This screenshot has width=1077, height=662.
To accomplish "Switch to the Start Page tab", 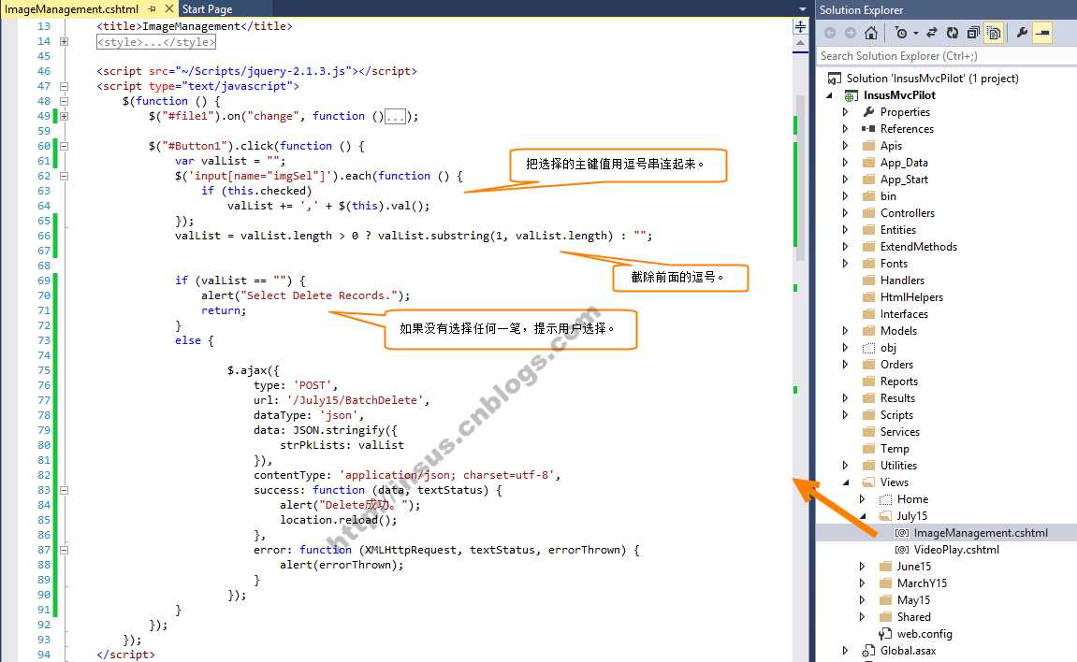I will coord(207,9).
